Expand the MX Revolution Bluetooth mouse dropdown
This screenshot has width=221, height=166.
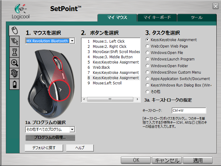coord(72,41)
